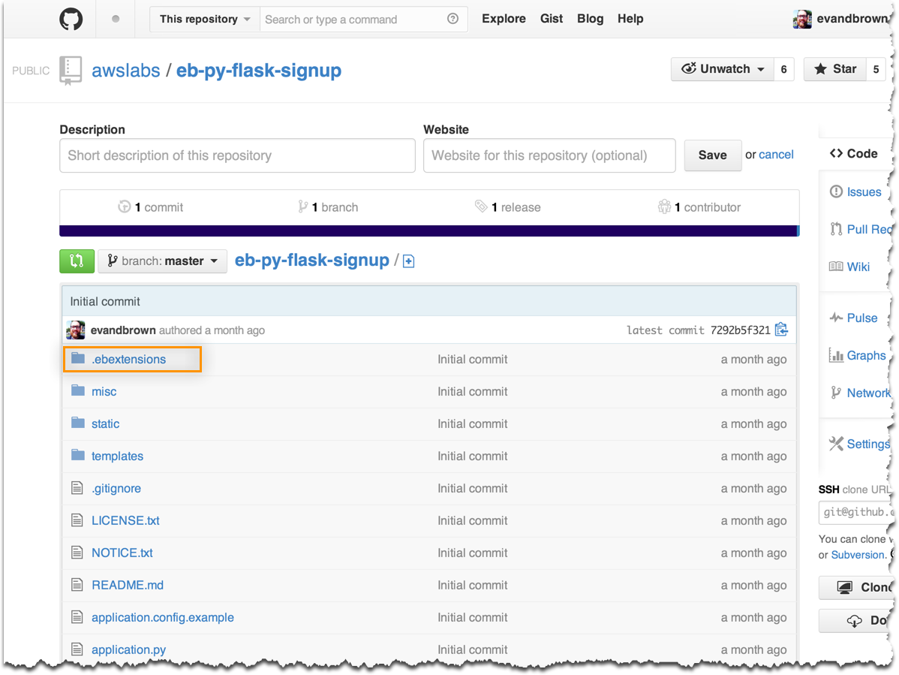The image size is (899, 675).
Task: Open the This repository search scope dropdown
Action: click(205, 19)
